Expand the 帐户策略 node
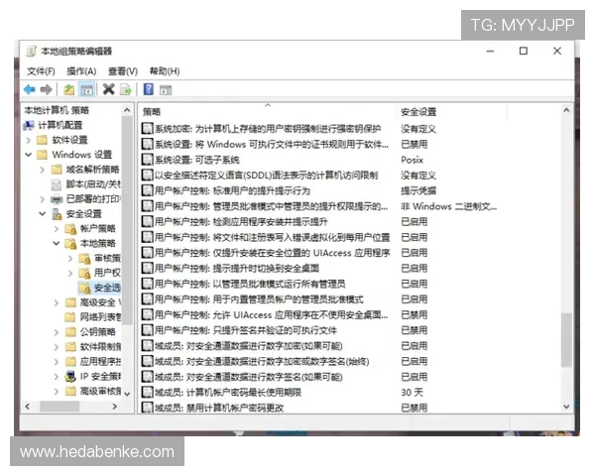Viewport: 595px width, 476px height. tap(57, 229)
